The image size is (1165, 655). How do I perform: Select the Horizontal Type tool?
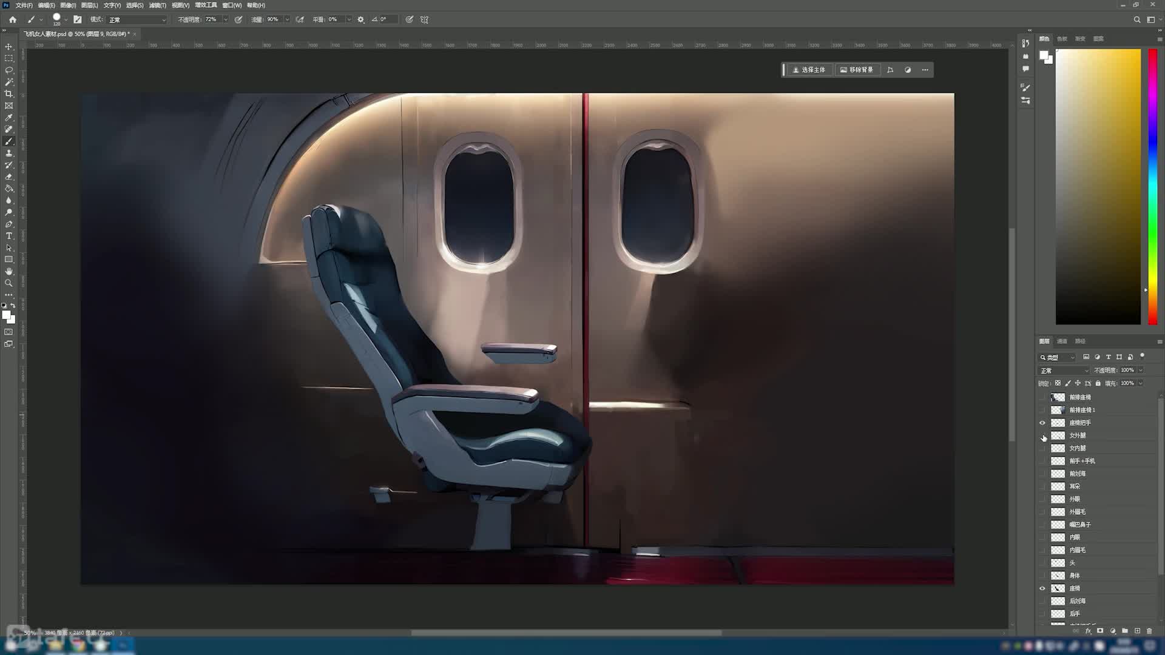coord(8,236)
